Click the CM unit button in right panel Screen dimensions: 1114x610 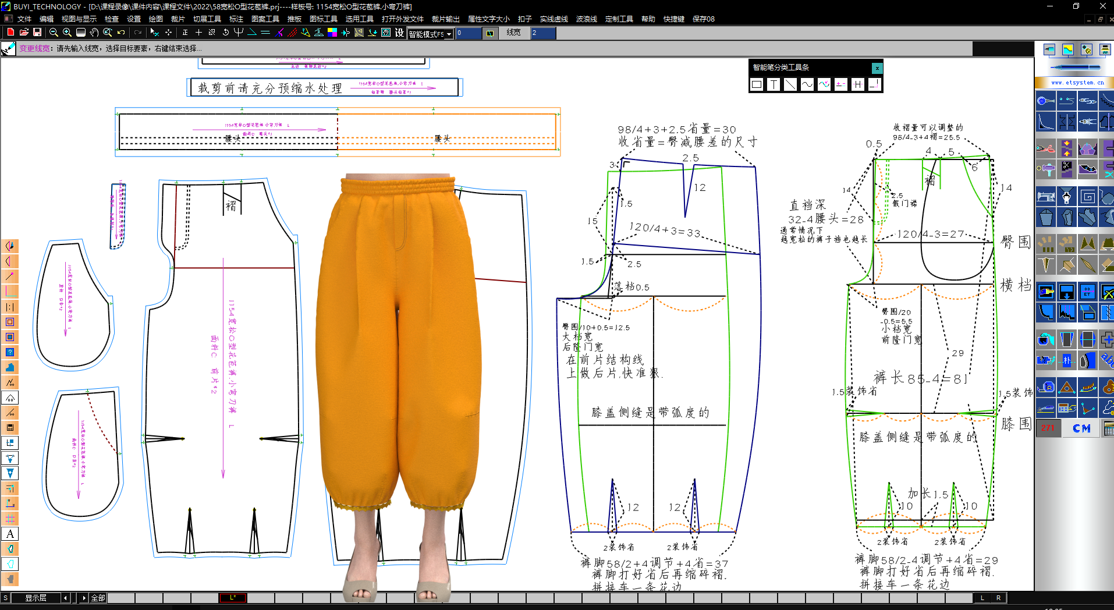coord(1081,428)
